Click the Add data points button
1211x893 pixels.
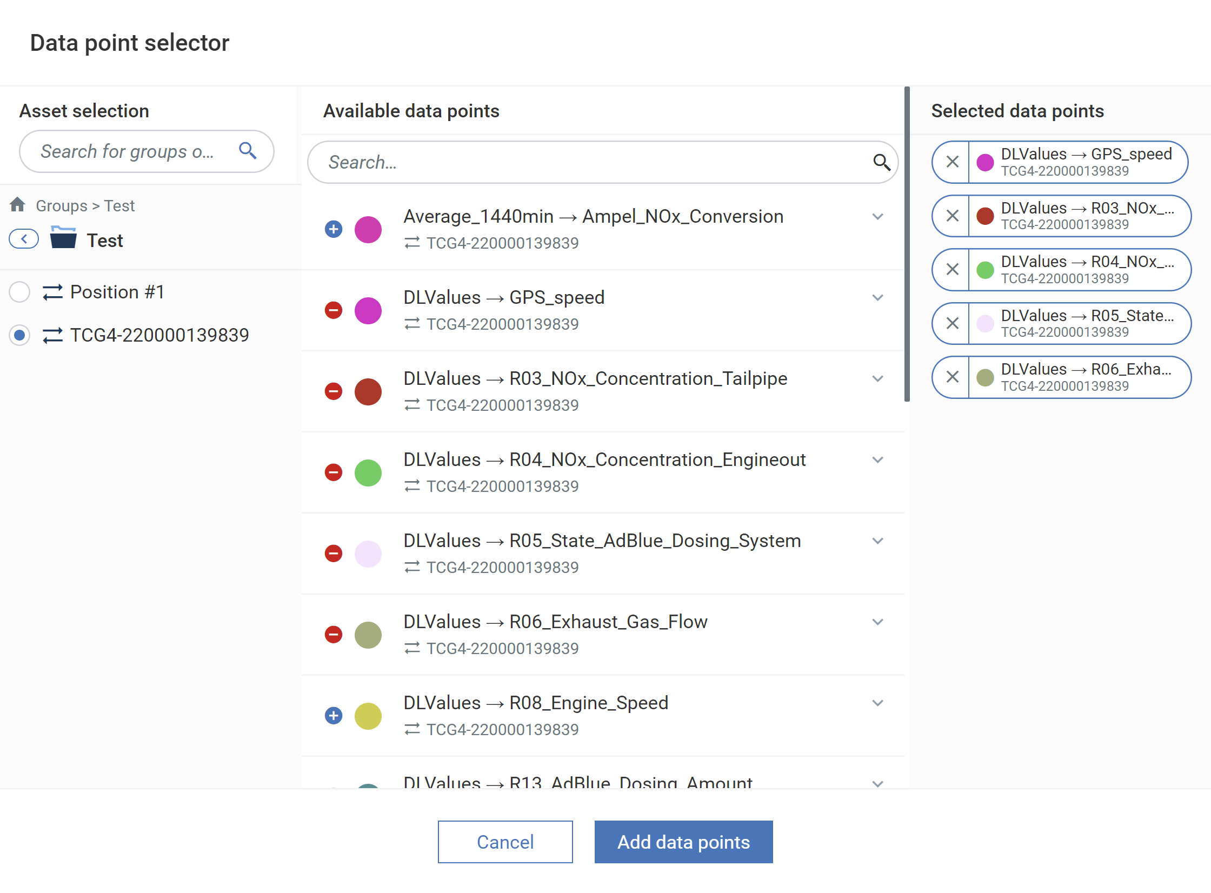pyautogui.click(x=683, y=842)
